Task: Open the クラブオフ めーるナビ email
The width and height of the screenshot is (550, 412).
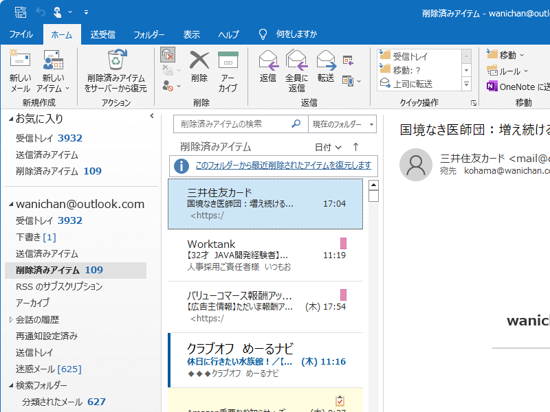Action: (x=265, y=360)
